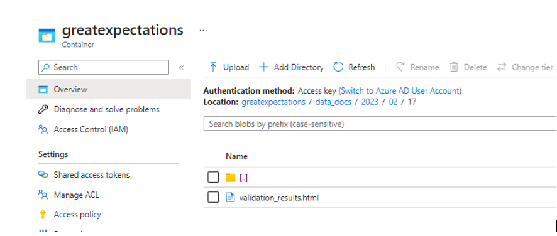557x236 pixels.
Task: Click the Refresh circular arrow icon
Action: click(338, 67)
